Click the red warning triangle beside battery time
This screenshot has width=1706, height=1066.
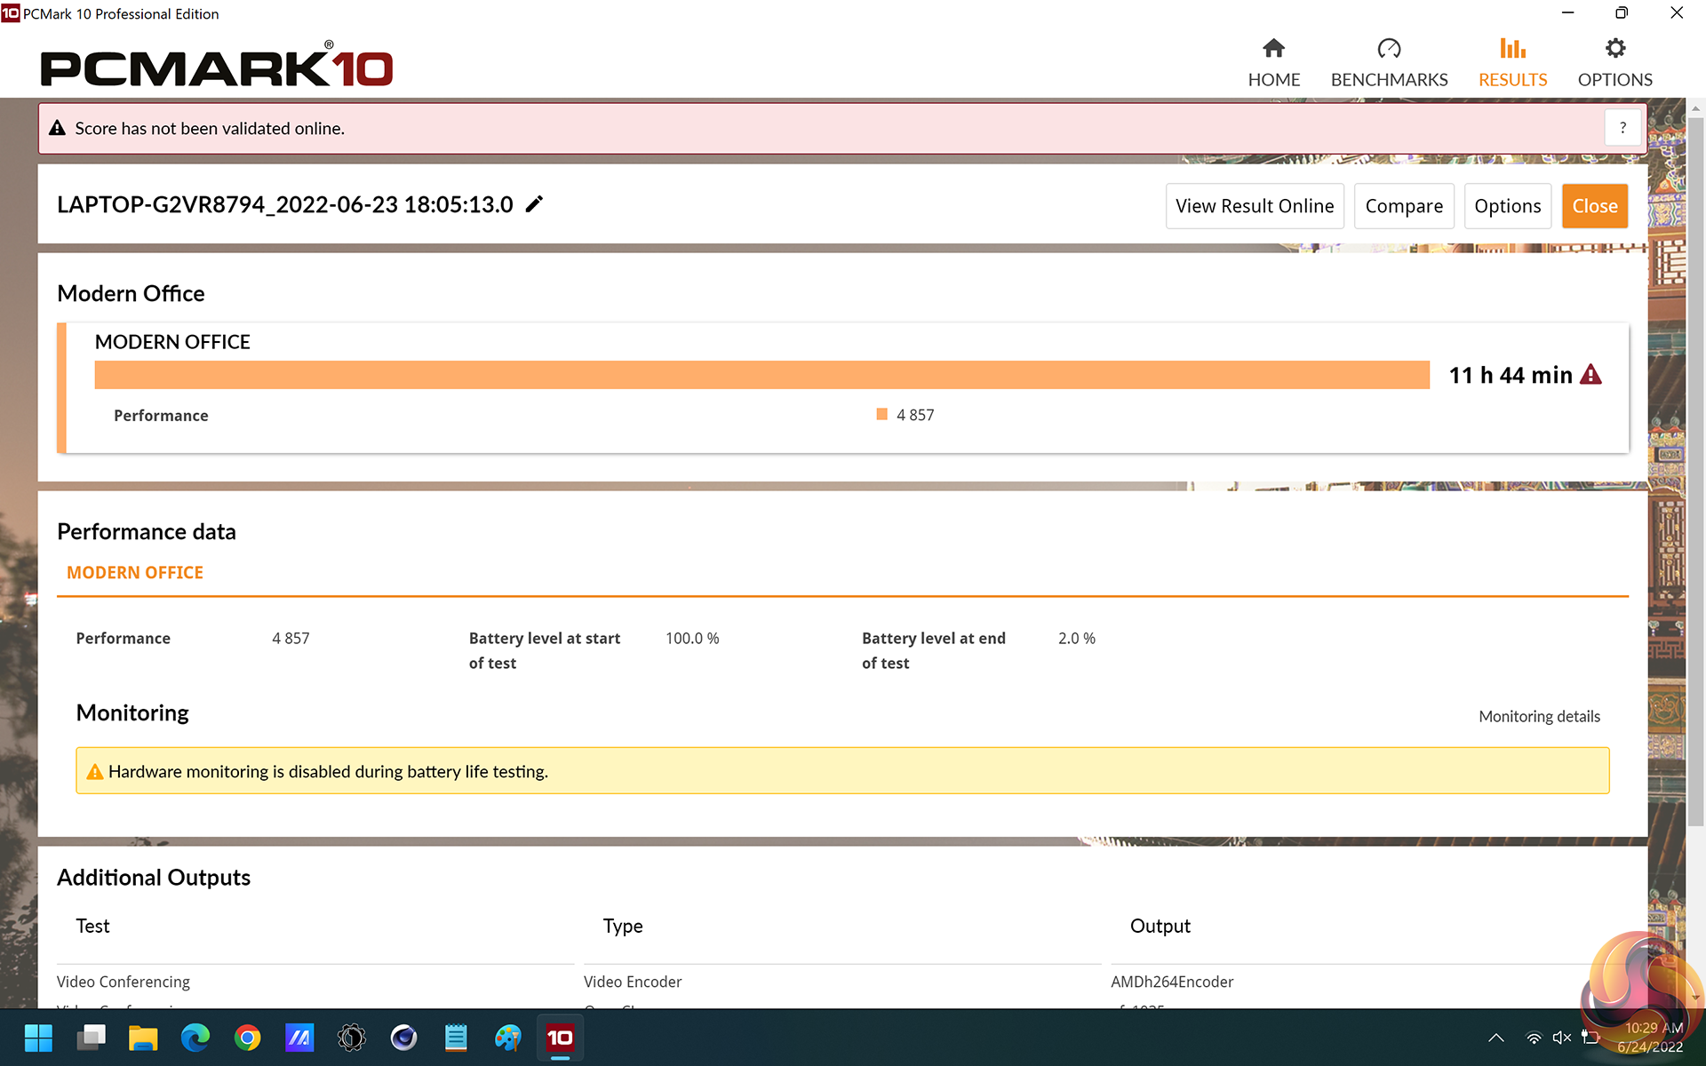tap(1590, 375)
